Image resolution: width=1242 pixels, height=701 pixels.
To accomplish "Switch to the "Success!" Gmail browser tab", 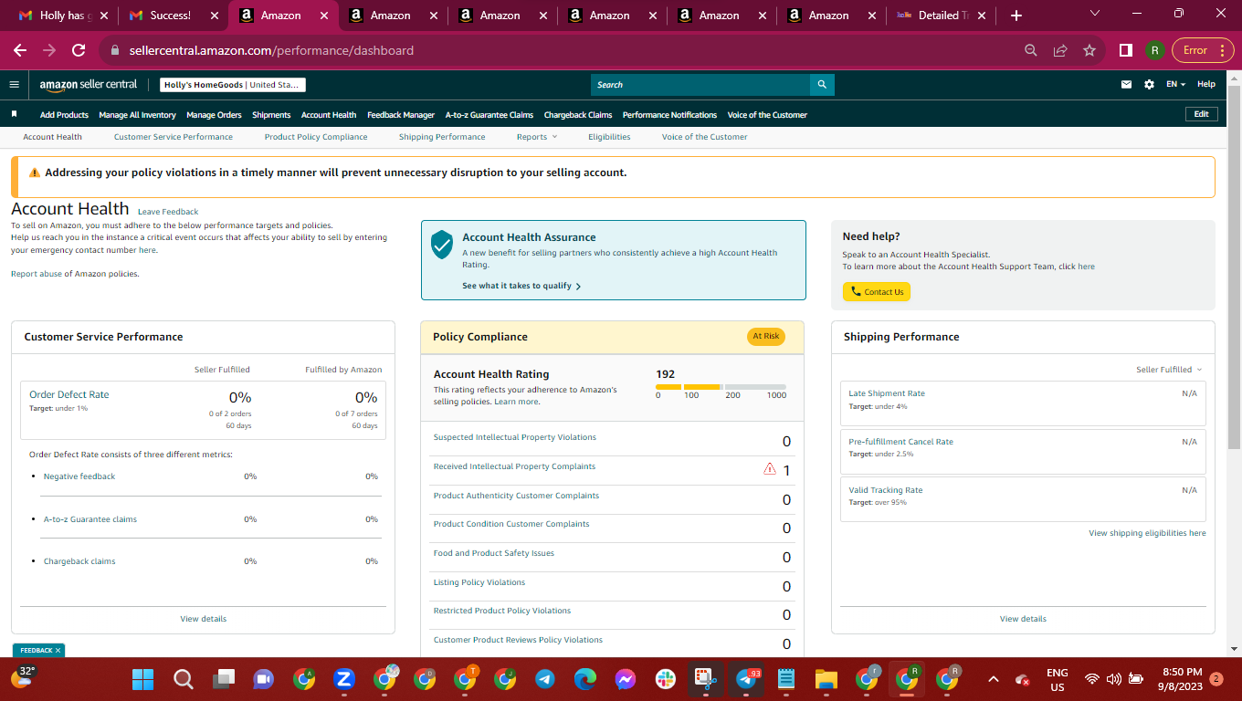I will (173, 16).
